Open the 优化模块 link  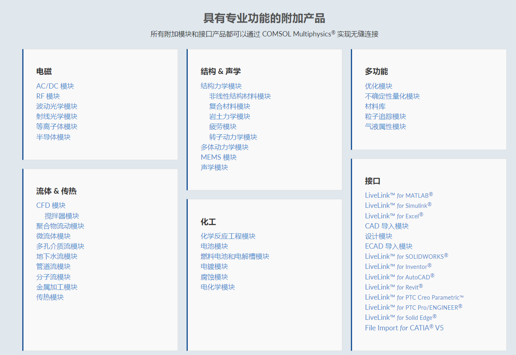[379, 86]
